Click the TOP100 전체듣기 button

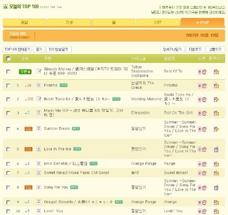(17, 50)
